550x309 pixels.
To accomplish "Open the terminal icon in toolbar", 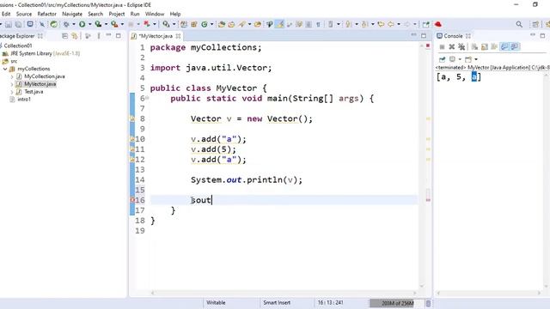I will (x=30, y=24).
